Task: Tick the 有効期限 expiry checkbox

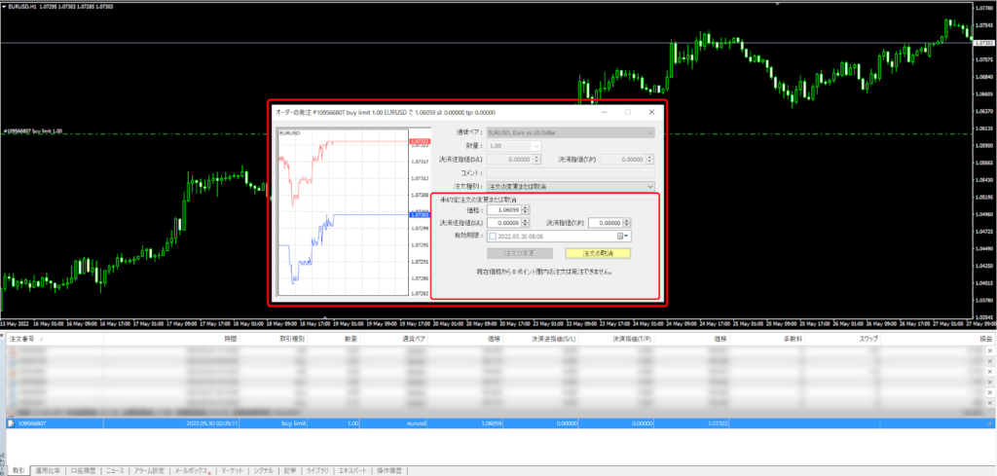Action: [493, 236]
